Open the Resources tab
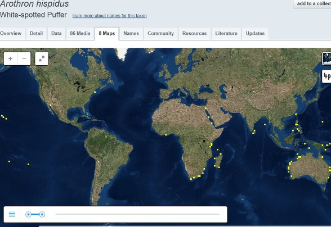The image size is (331, 227). [195, 34]
